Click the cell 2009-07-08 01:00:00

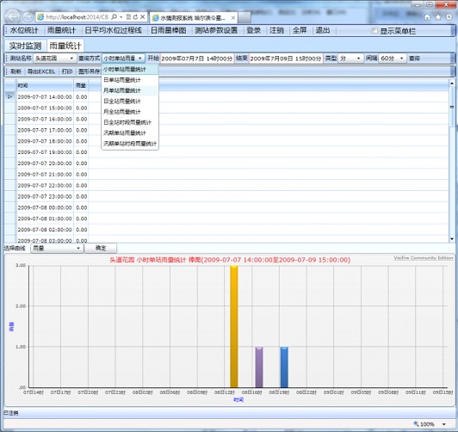tap(45, 219)
